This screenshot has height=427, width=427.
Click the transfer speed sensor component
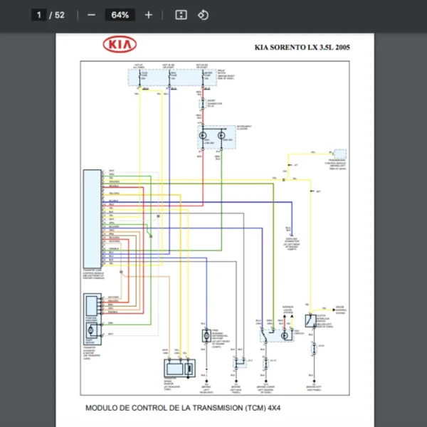(180, 368)
